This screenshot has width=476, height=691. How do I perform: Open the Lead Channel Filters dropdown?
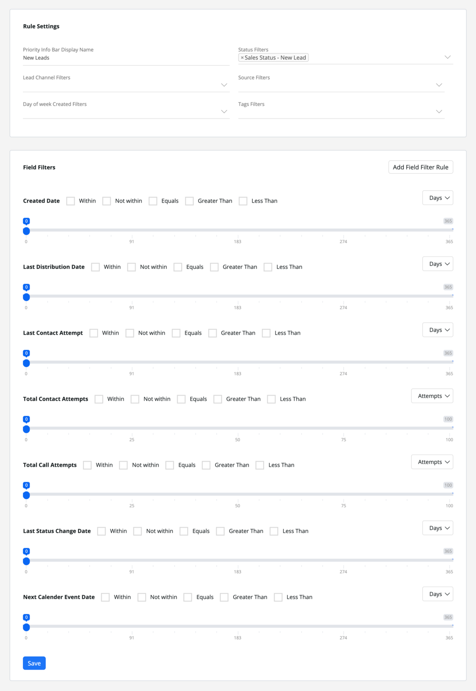(224, 85)
